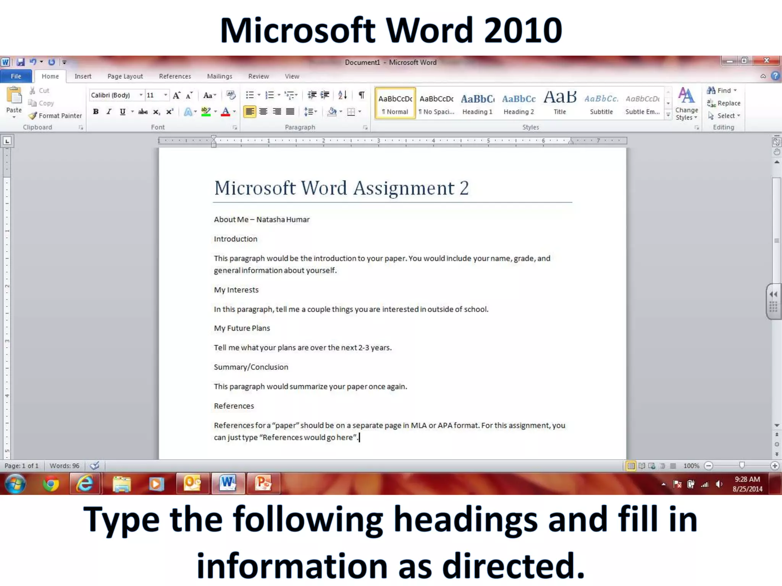The image size is (782, 586).
Task: Toggle Align Text Left
Action: tap(249, 112)
